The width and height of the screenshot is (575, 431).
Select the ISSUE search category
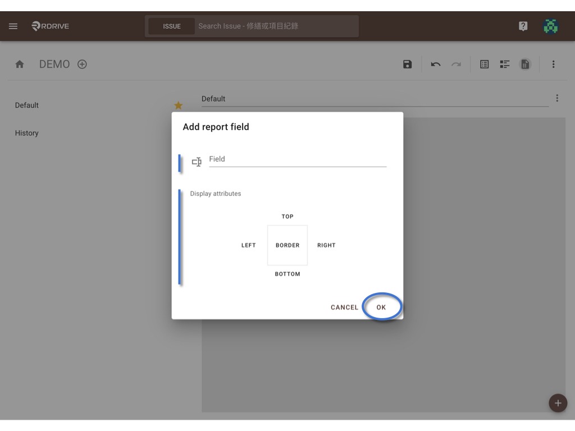(172, 26)
